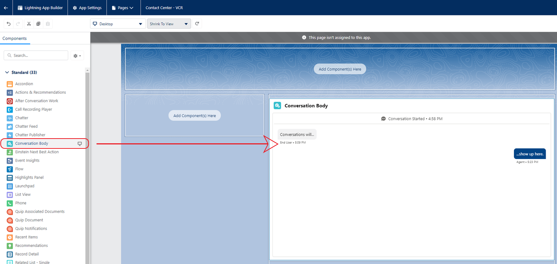Click the redo icon in the toolbar
Image resolution: width=557 pixels, height=264 pixels.
coord(18,24)
